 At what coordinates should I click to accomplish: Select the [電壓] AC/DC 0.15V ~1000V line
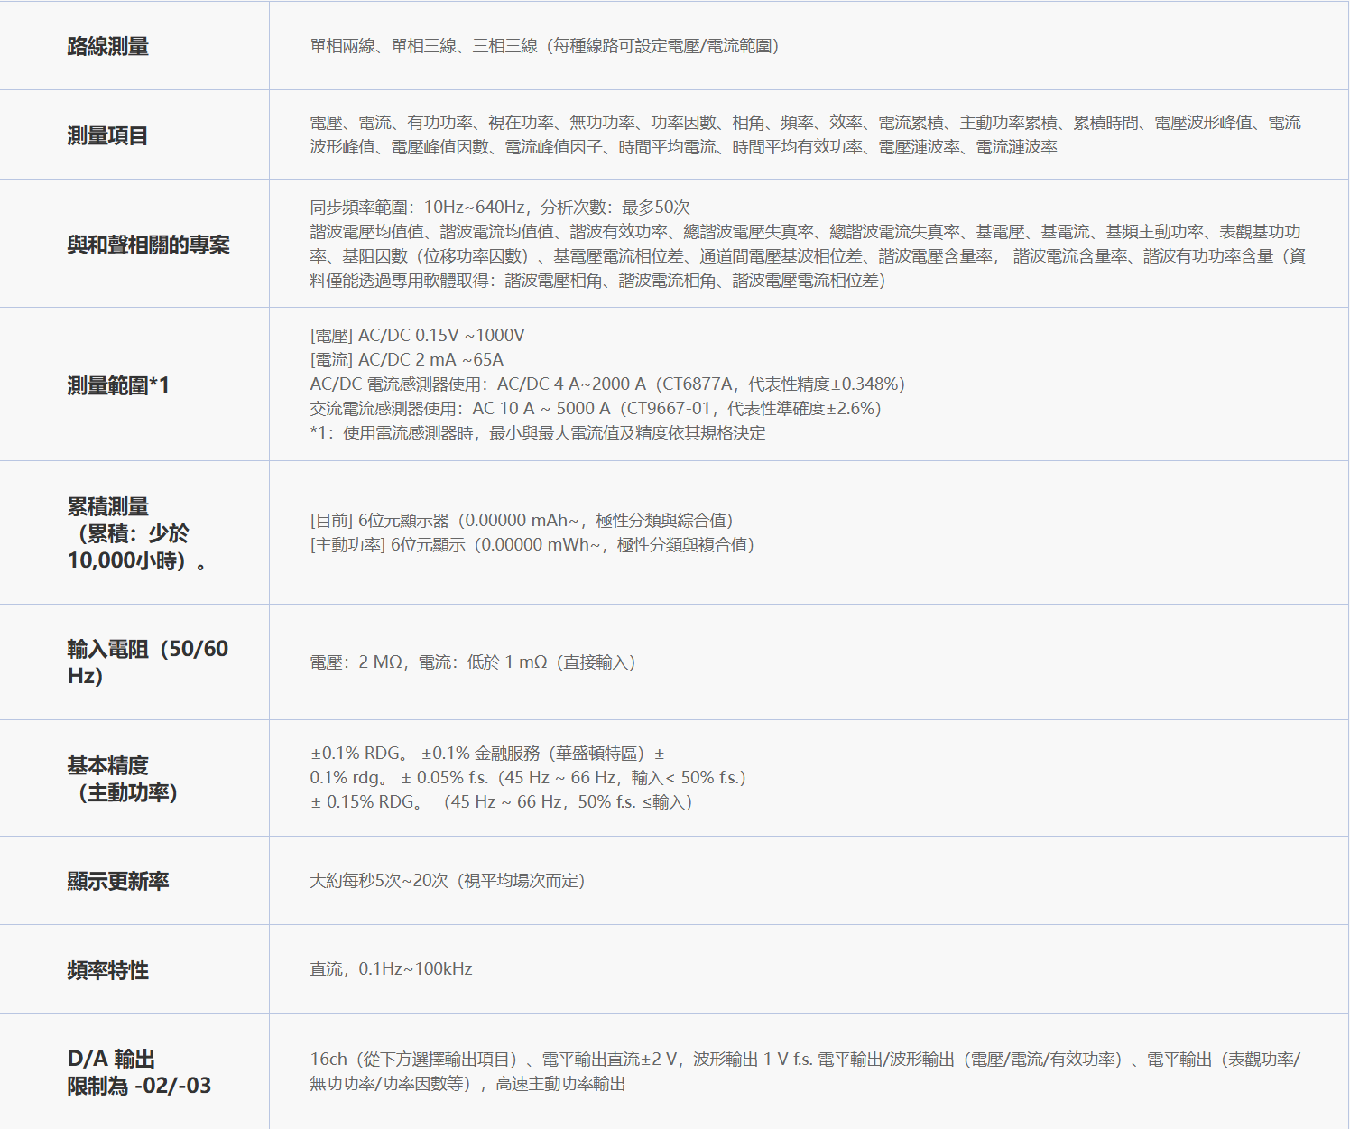point(418,336)
